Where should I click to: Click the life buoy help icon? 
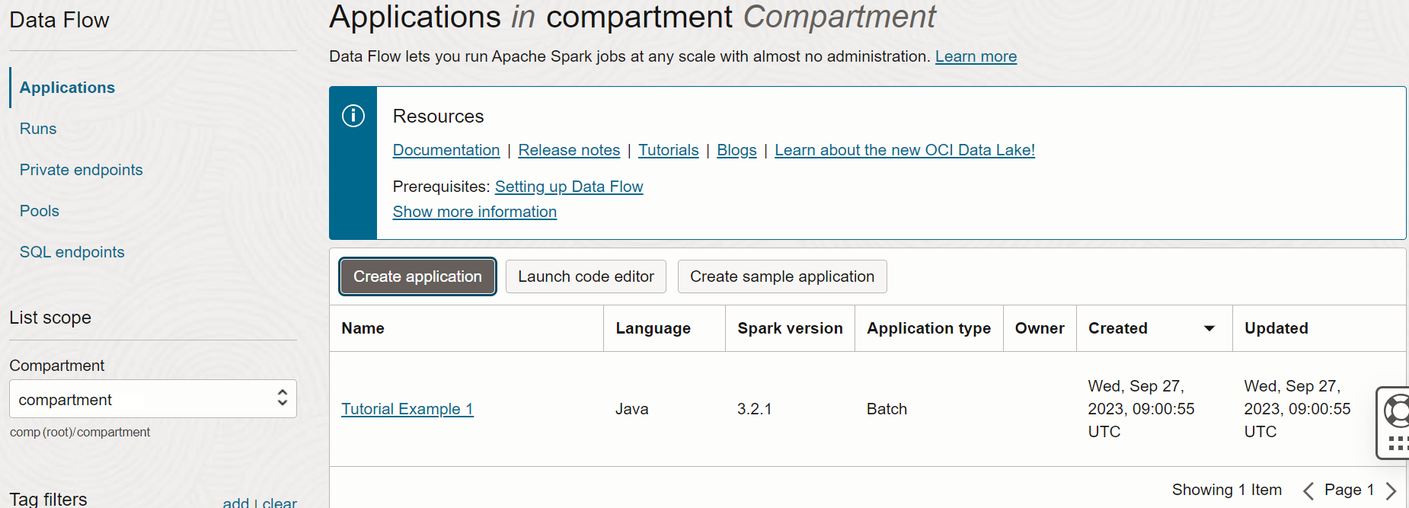[1397, 411]
